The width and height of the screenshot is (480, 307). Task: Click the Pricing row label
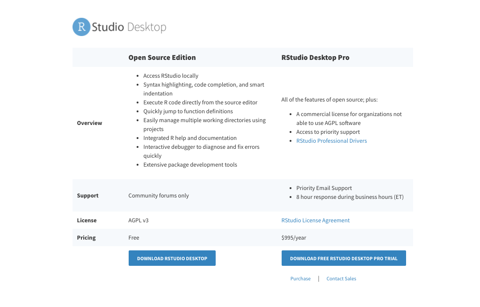87,238
